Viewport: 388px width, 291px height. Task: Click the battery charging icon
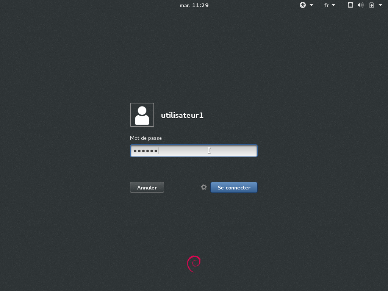coord(372,5)
